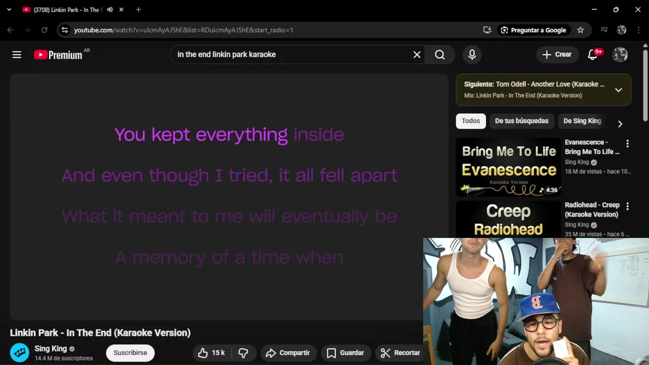Go to YouTube Premium home logo
Viewport: 649px width, 365px height.
click(58, 55)
